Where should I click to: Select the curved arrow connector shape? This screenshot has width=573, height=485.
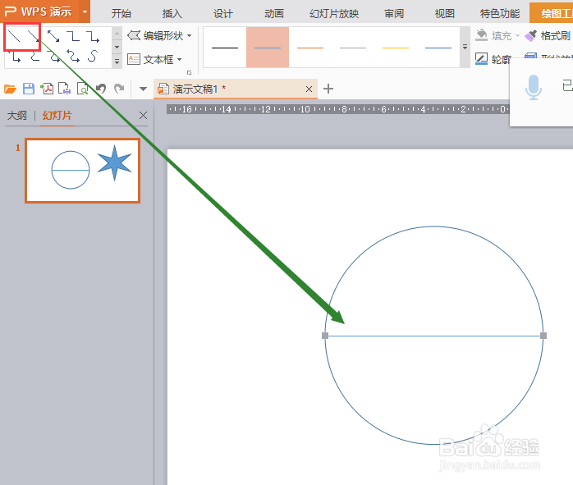[53, 57]
